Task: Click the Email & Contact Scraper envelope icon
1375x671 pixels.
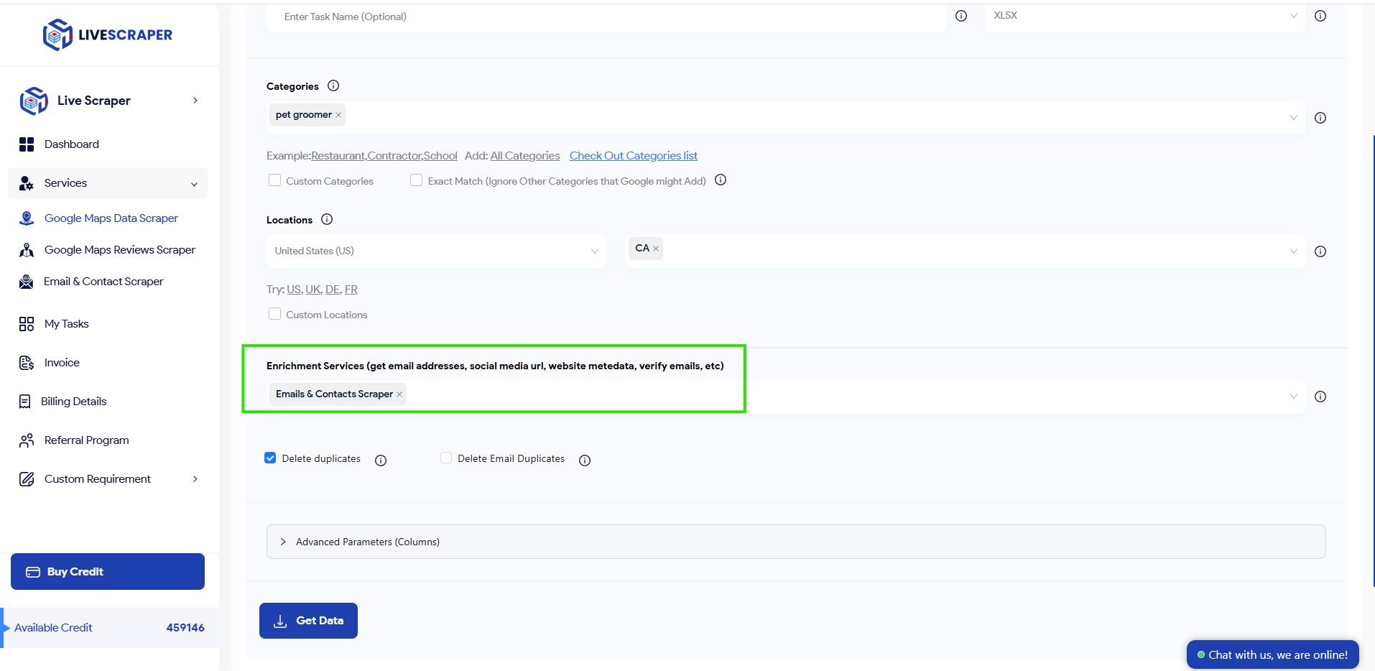Action: point(27,282)
